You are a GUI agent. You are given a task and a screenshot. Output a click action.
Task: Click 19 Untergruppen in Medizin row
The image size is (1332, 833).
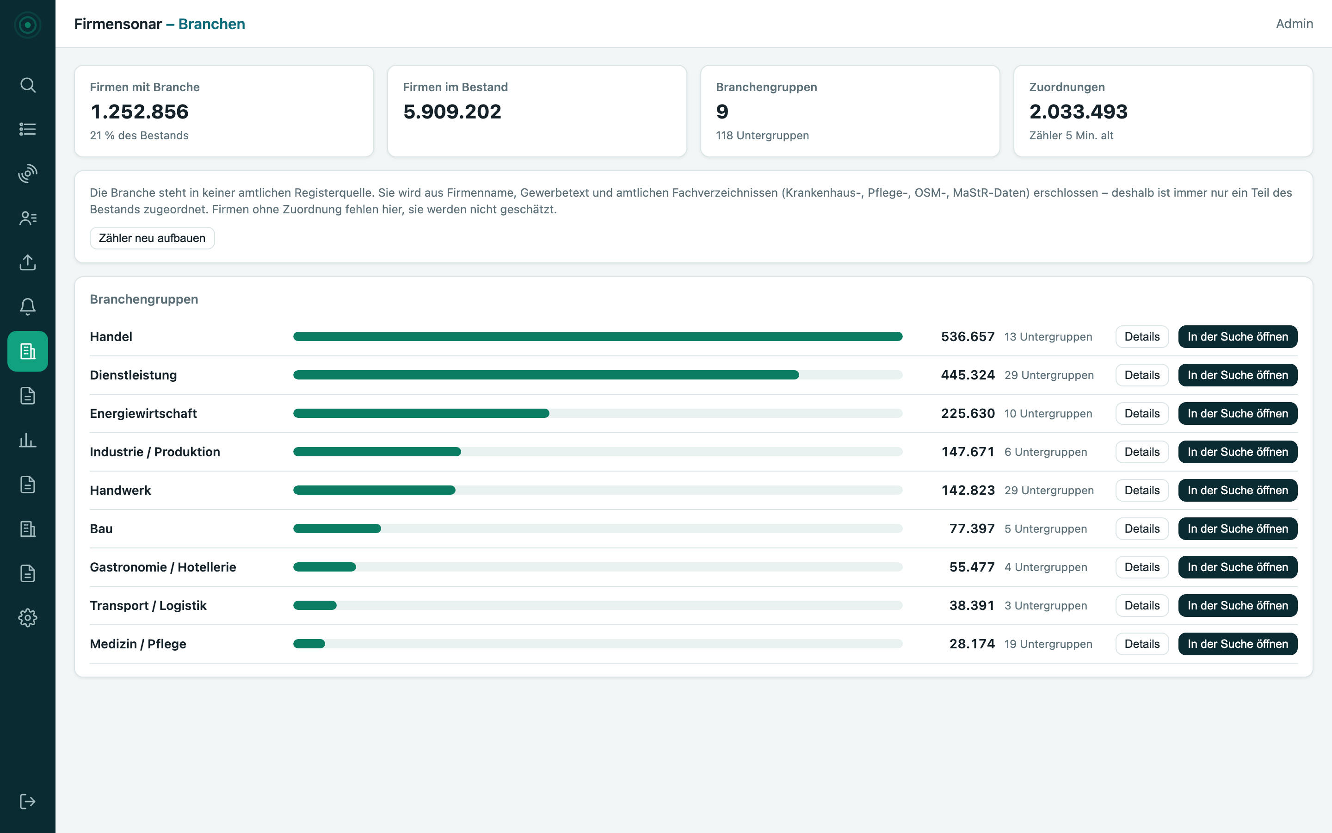(1048, 644)
